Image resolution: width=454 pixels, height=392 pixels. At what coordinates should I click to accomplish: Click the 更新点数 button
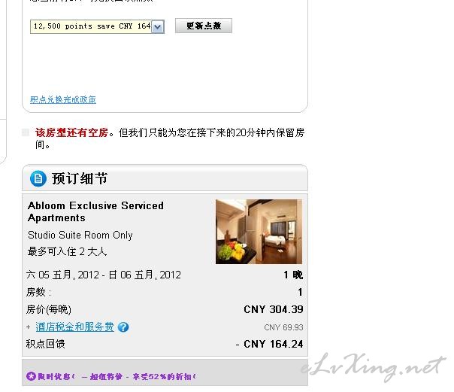coord(204,26)
